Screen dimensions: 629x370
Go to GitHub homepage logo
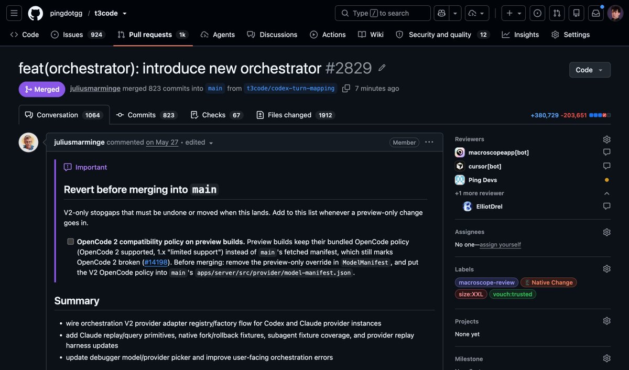click(x=36, y=13)
